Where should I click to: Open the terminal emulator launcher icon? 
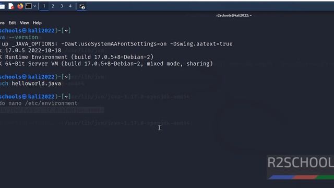[28, 6]
